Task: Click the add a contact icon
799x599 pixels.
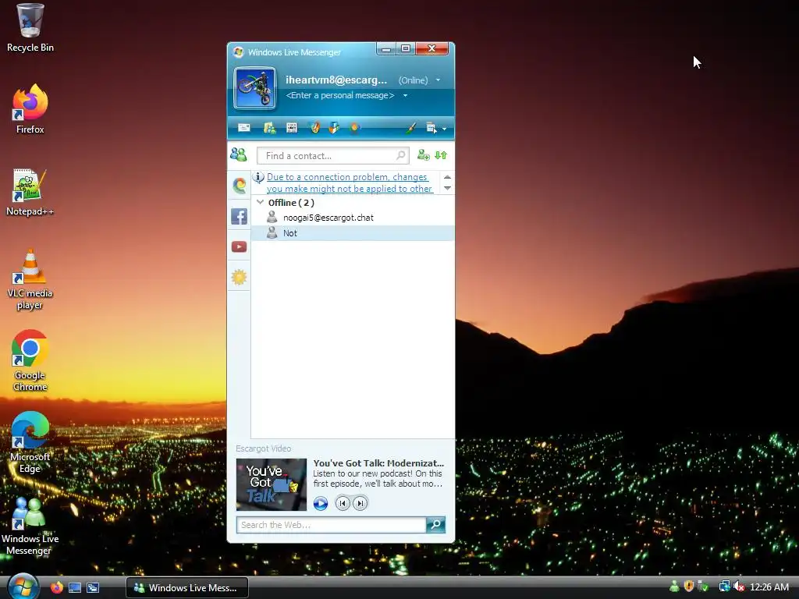Action: (x=423, y=155)
